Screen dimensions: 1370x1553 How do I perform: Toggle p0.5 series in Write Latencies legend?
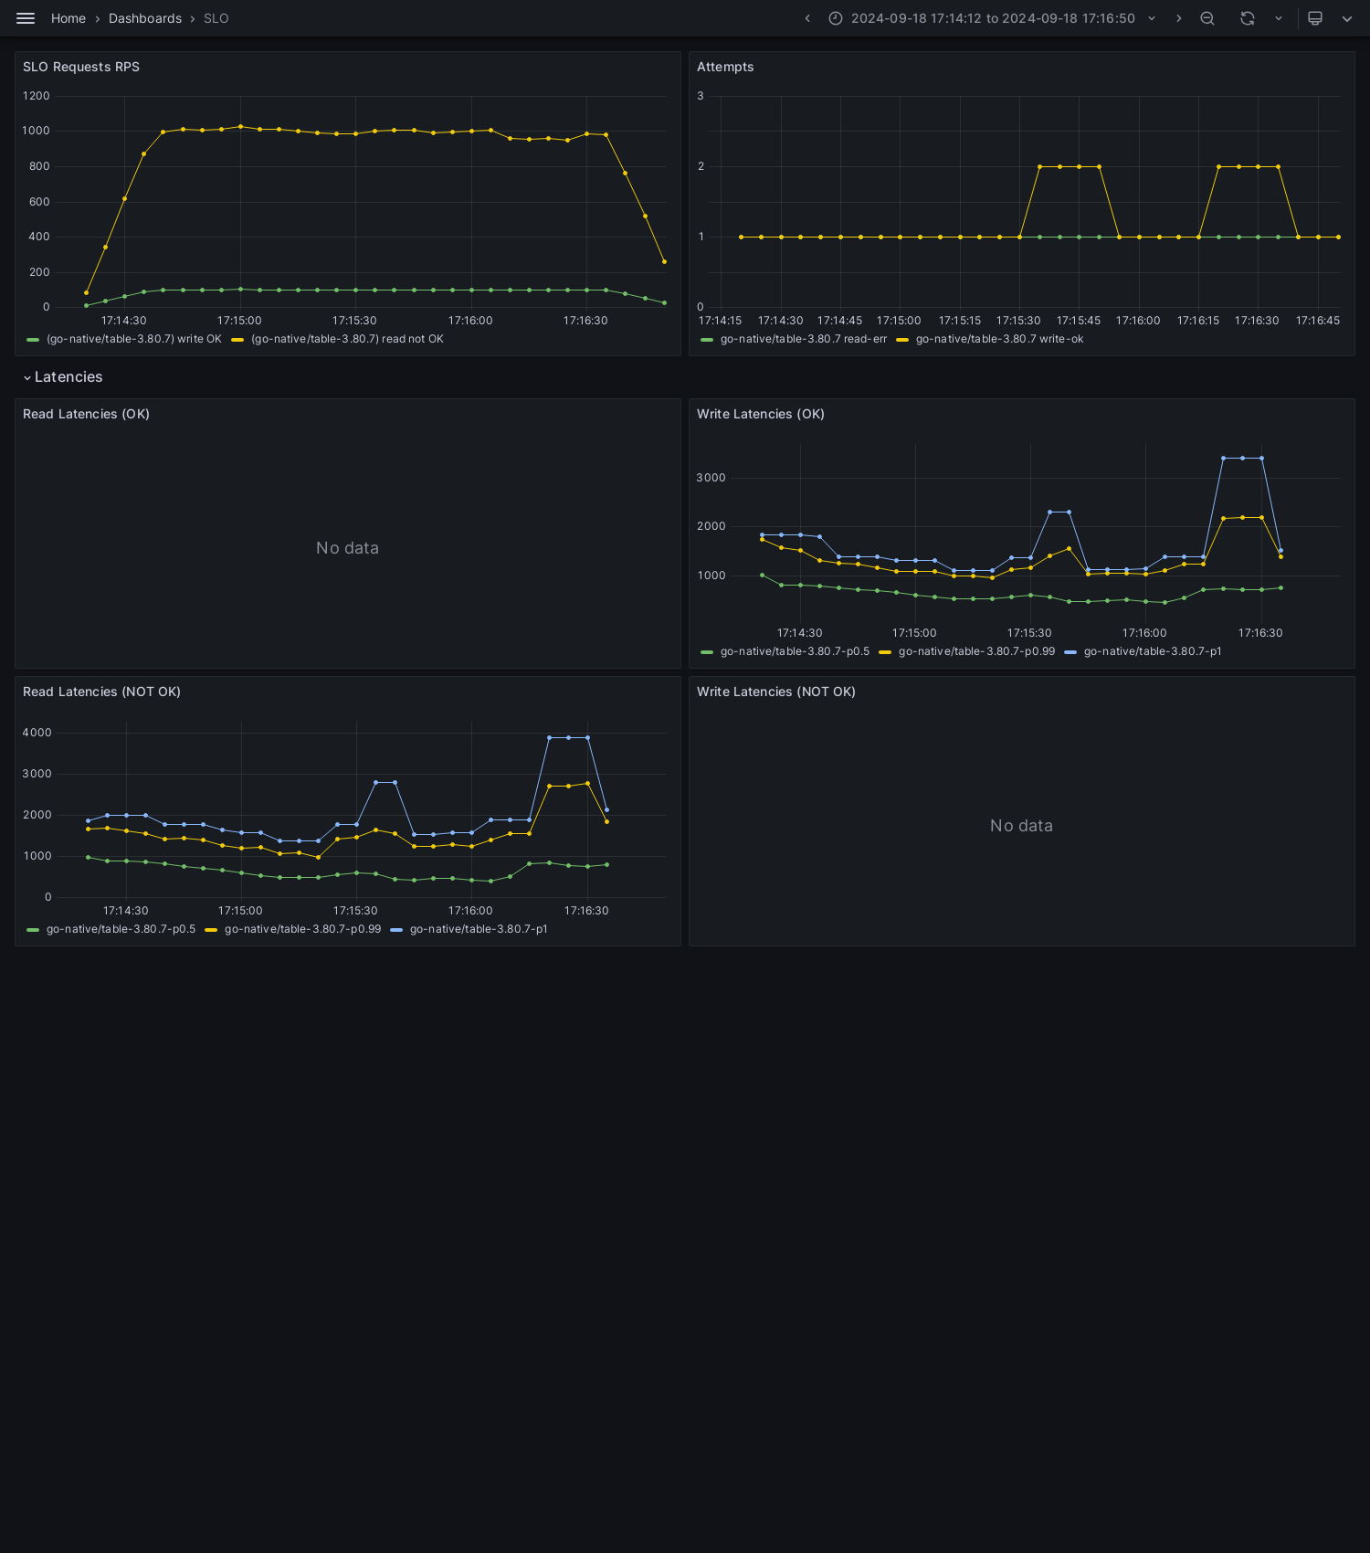(x=795, y=651)
